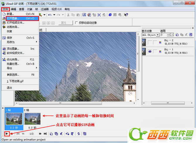Image resolution: width=196 pixels, height=143 pixels.
Task: Click the duplicate object icon in panel
Action: click(182, 35)
